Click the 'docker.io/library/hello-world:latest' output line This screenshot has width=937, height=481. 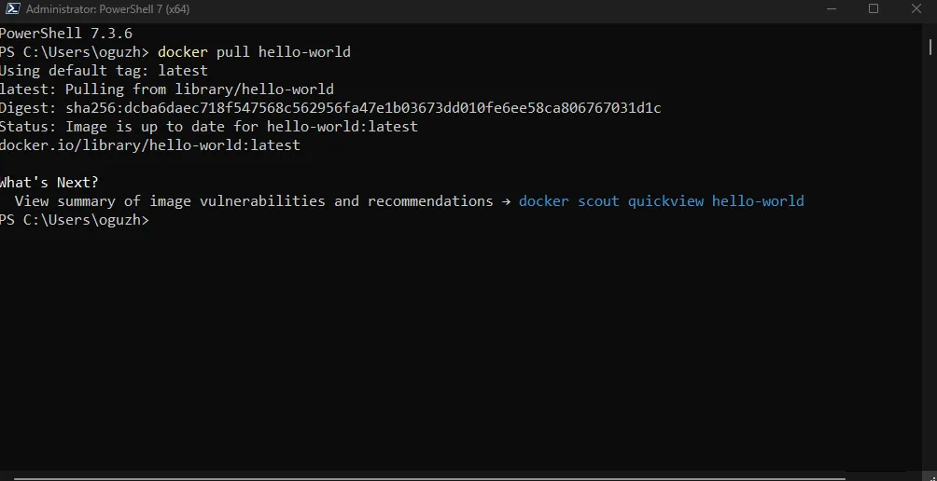pyautogui.click(x=150, y=145)
